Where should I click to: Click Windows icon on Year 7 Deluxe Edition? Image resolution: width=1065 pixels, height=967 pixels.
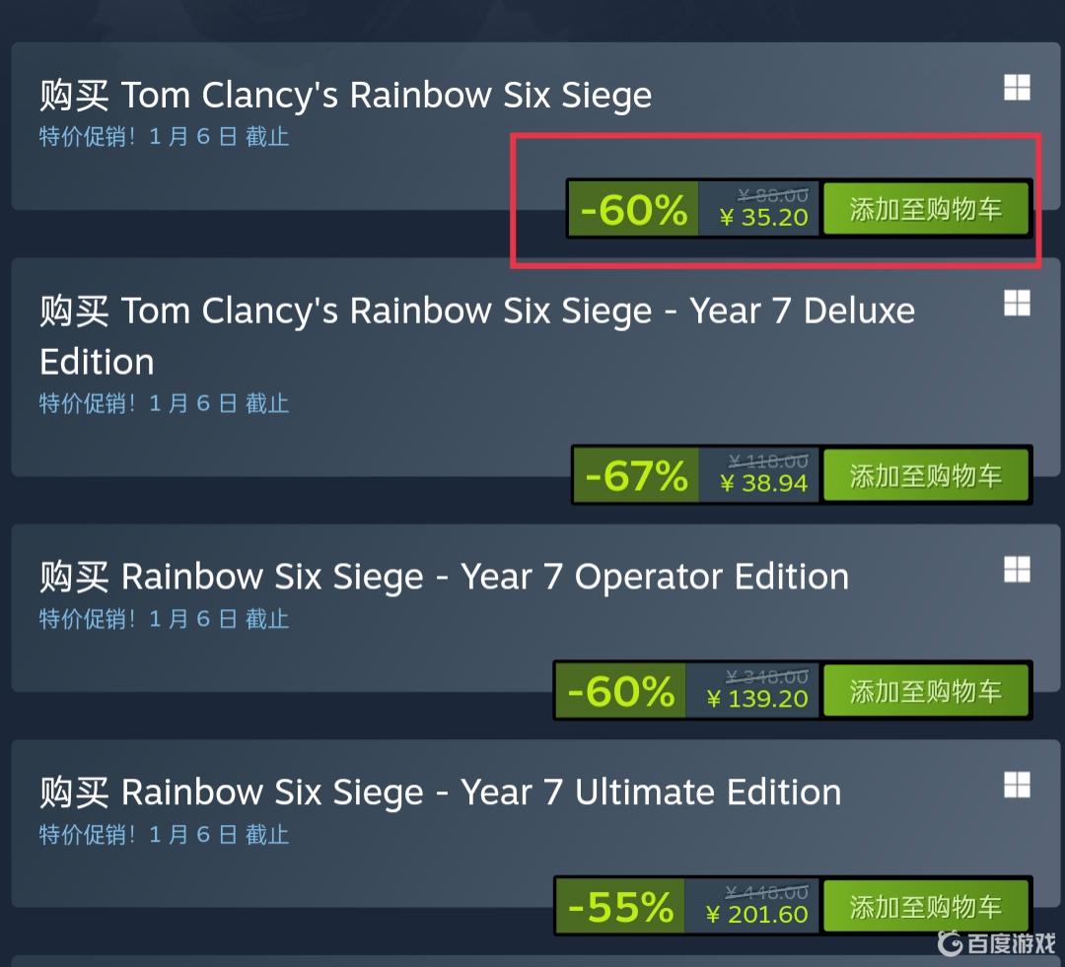click(x=1017, y=304)
